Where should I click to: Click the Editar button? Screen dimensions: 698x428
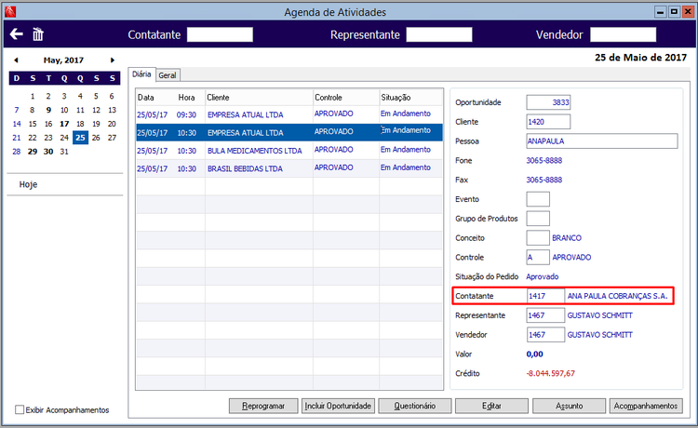[x=491, y=406]
